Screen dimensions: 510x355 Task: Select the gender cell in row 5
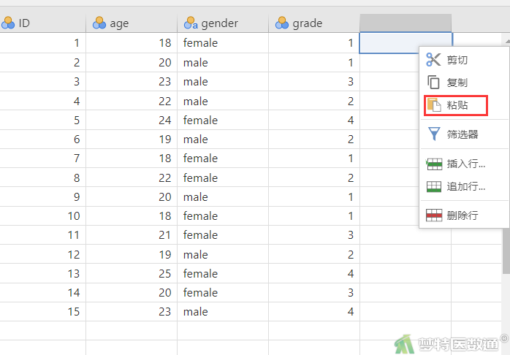[x=223, y=120]
